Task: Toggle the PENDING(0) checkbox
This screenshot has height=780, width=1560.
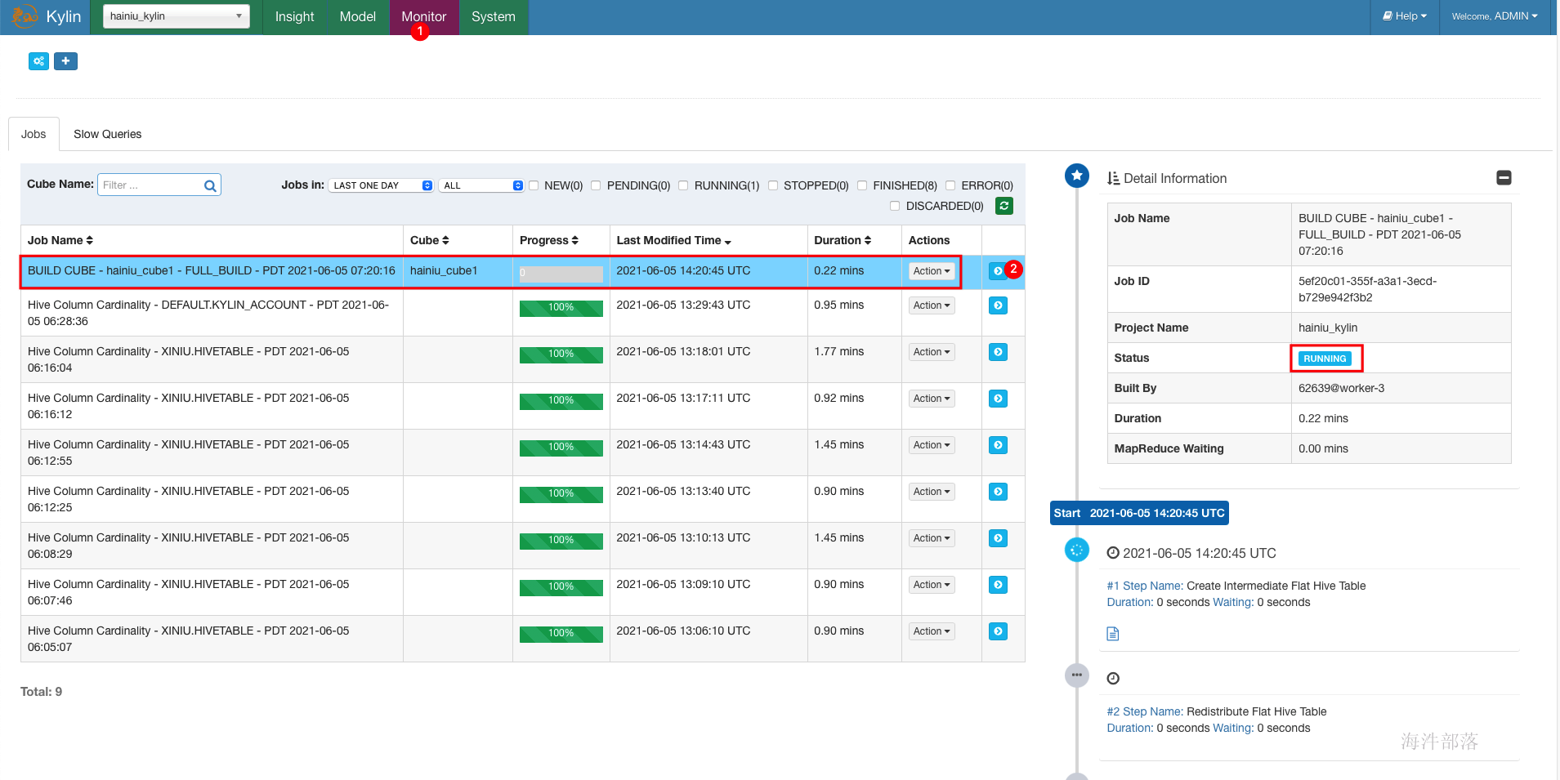Action: (x=596, y=185)
